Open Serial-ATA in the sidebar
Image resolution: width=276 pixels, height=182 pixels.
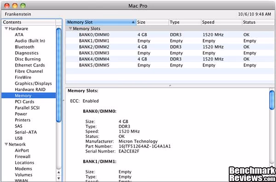tap(26, 132)
